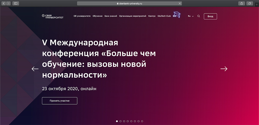Show the Safari sidebar
The width and height of the screenshot is (259, 125).
[16, 3]
